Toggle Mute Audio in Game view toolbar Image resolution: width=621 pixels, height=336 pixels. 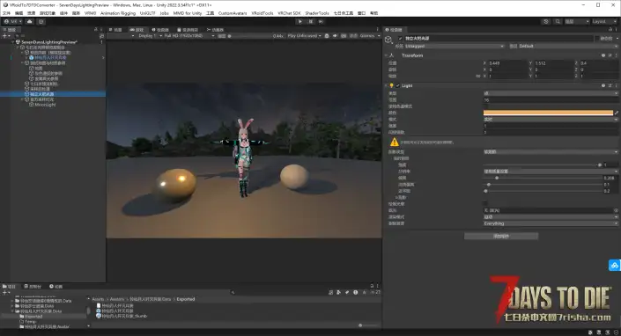(x=335, y=35)
